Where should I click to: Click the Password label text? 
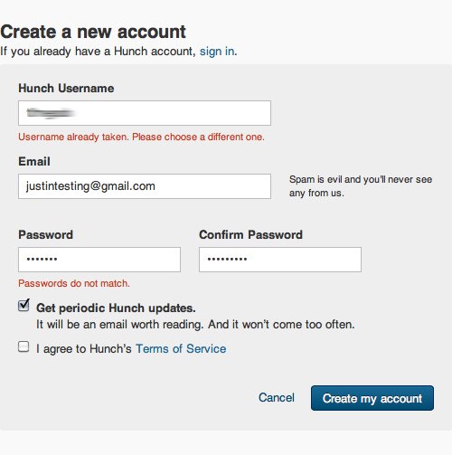pos(46,235)
